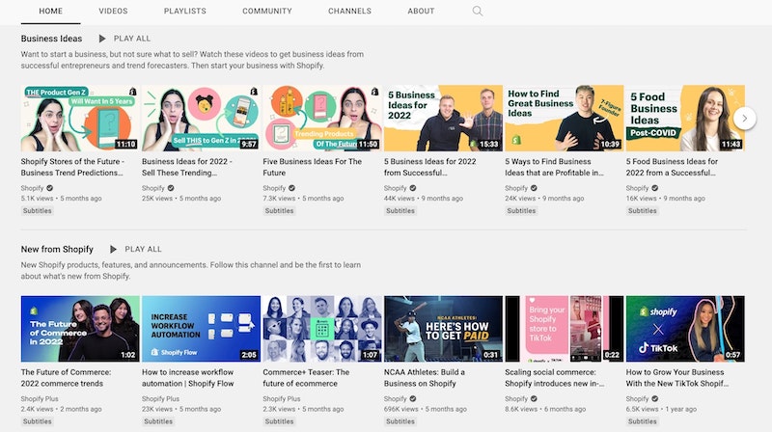Image resolution: width=772 pixels, height=432 pixels.
Task: Click PLAY ALL for Business Ideas
Action: (132, 39)
